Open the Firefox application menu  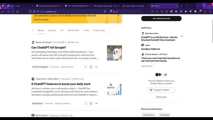pos(210,12)
